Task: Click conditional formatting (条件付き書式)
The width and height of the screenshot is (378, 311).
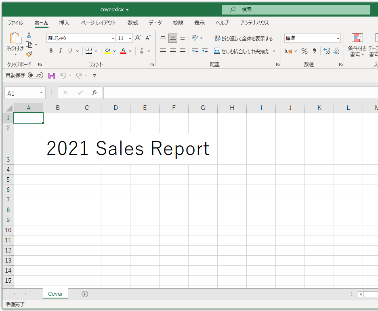Action: 357,45
